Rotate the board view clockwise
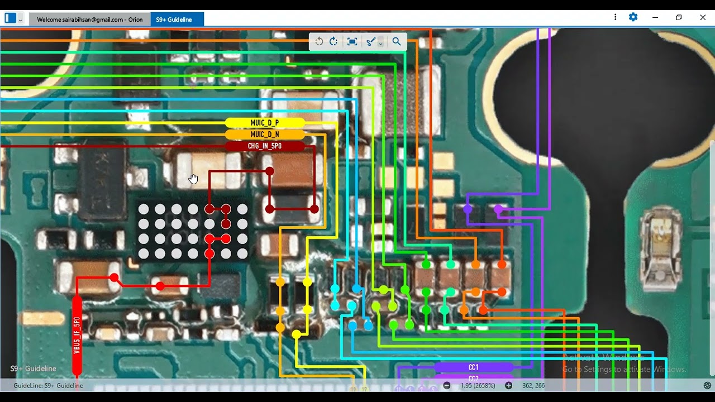The image size is (715, 402). click(x=333, y=42)
